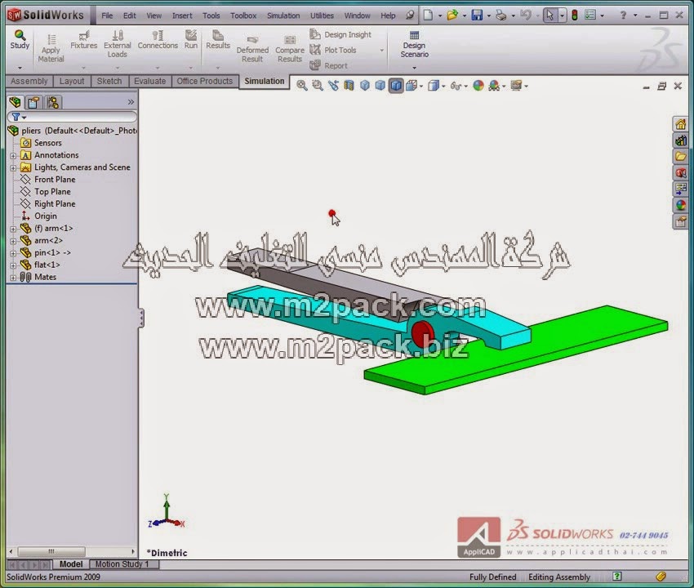
Task: Click Zoom to Area tool
Action: pyautogui.click(x=318, y=86)
